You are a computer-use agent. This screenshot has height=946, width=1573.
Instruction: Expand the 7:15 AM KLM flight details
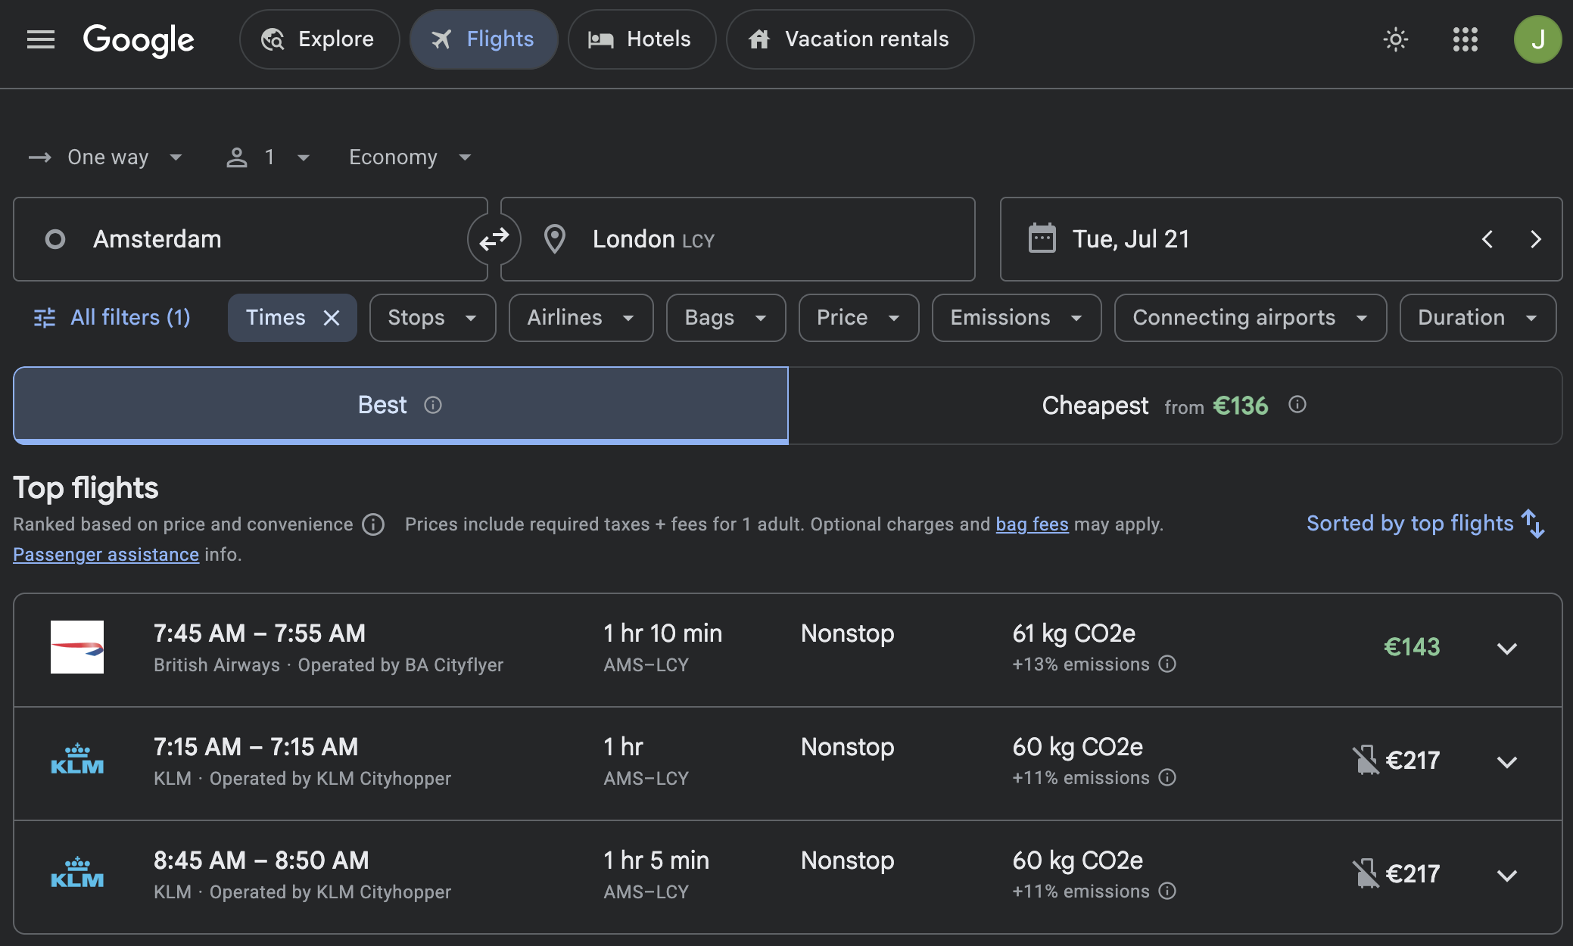tap(1507, 762)
